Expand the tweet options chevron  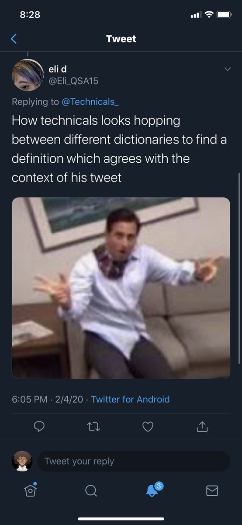click(x=227, y=69)
